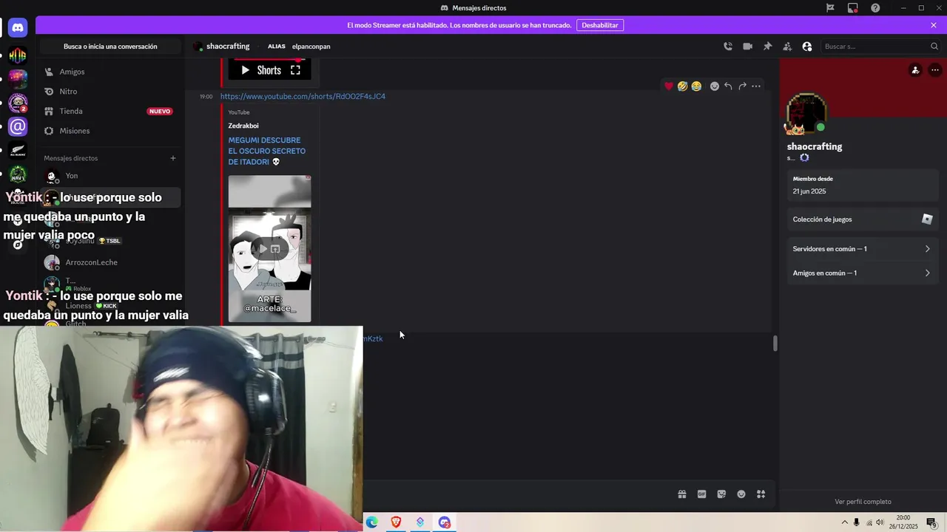Open the purple @ server icon
The image size is (947, 532).
18,126
